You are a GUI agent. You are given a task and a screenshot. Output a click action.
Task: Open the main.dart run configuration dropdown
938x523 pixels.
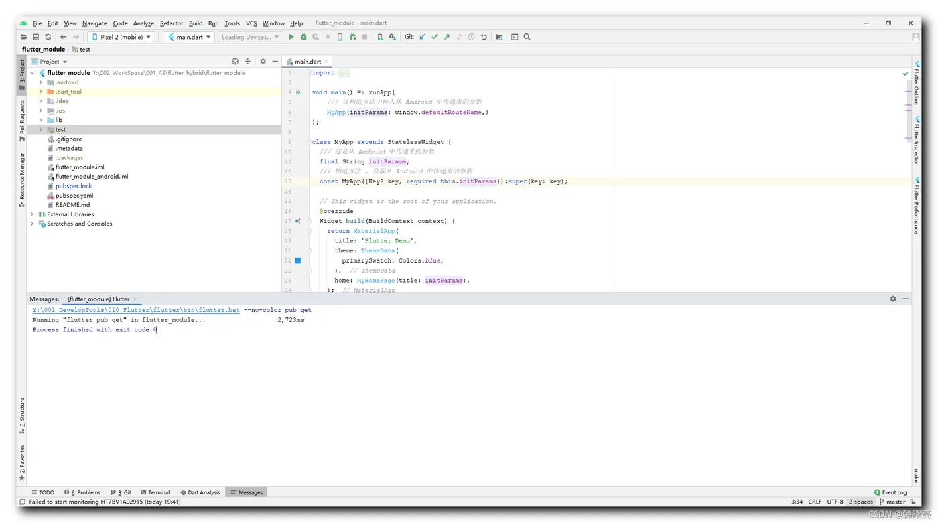[x=189, y=37]
